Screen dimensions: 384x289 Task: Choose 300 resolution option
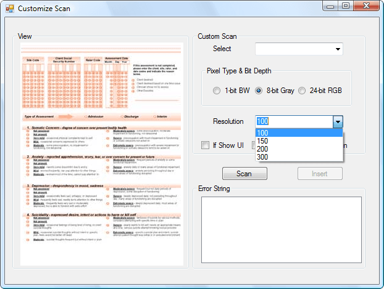coord(299,157)
